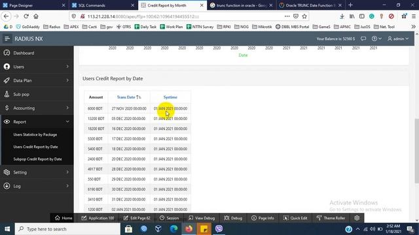Click the Type here to search box
Image resolution: width=419 pixels, height=235 pixels.
click(x=67, y=229)
